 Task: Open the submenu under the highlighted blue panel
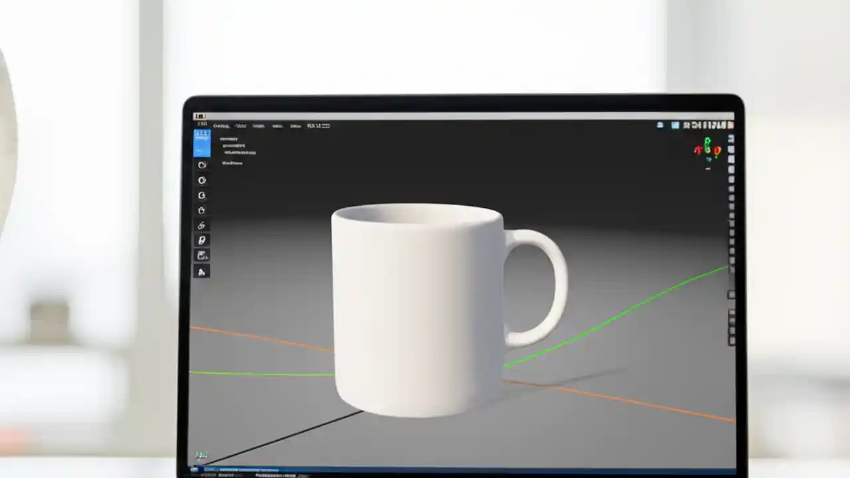point(232,145)
